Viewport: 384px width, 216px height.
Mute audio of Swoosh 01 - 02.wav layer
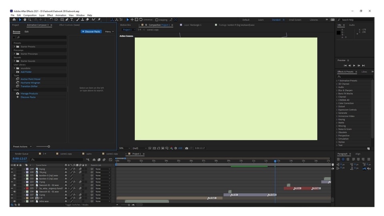click(15, 185)
